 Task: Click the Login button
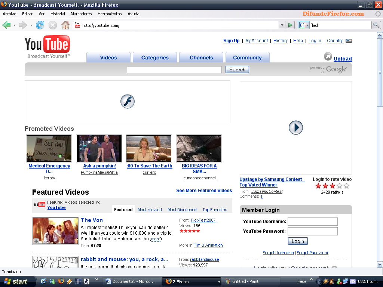coord(298,241)
